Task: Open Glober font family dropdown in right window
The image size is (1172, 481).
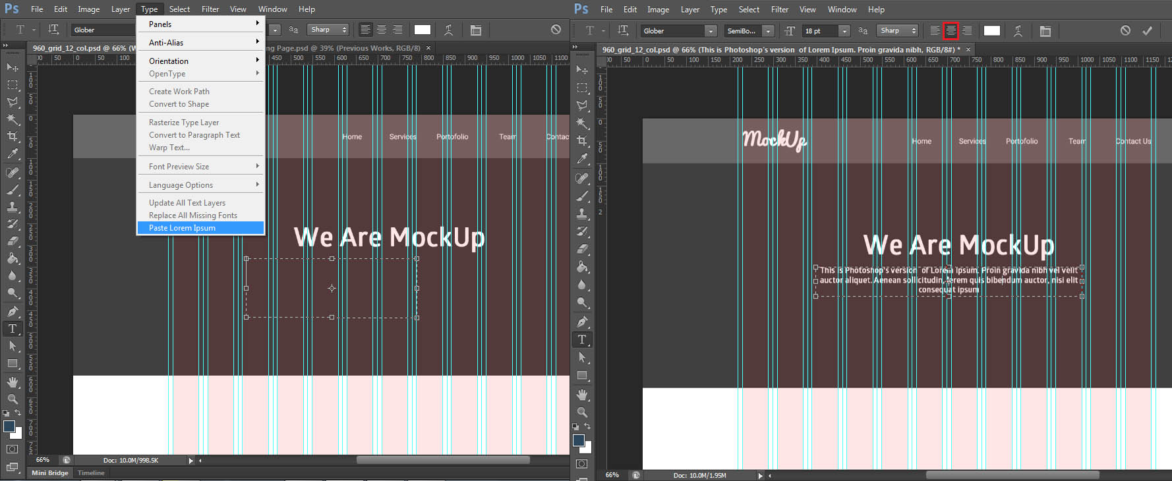Action: tap(710, 31)
